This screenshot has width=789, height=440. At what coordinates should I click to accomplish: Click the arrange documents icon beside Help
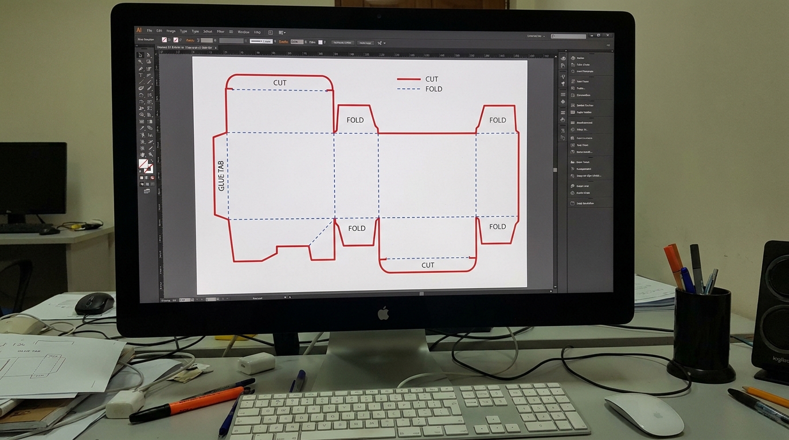tap(271, 32)
